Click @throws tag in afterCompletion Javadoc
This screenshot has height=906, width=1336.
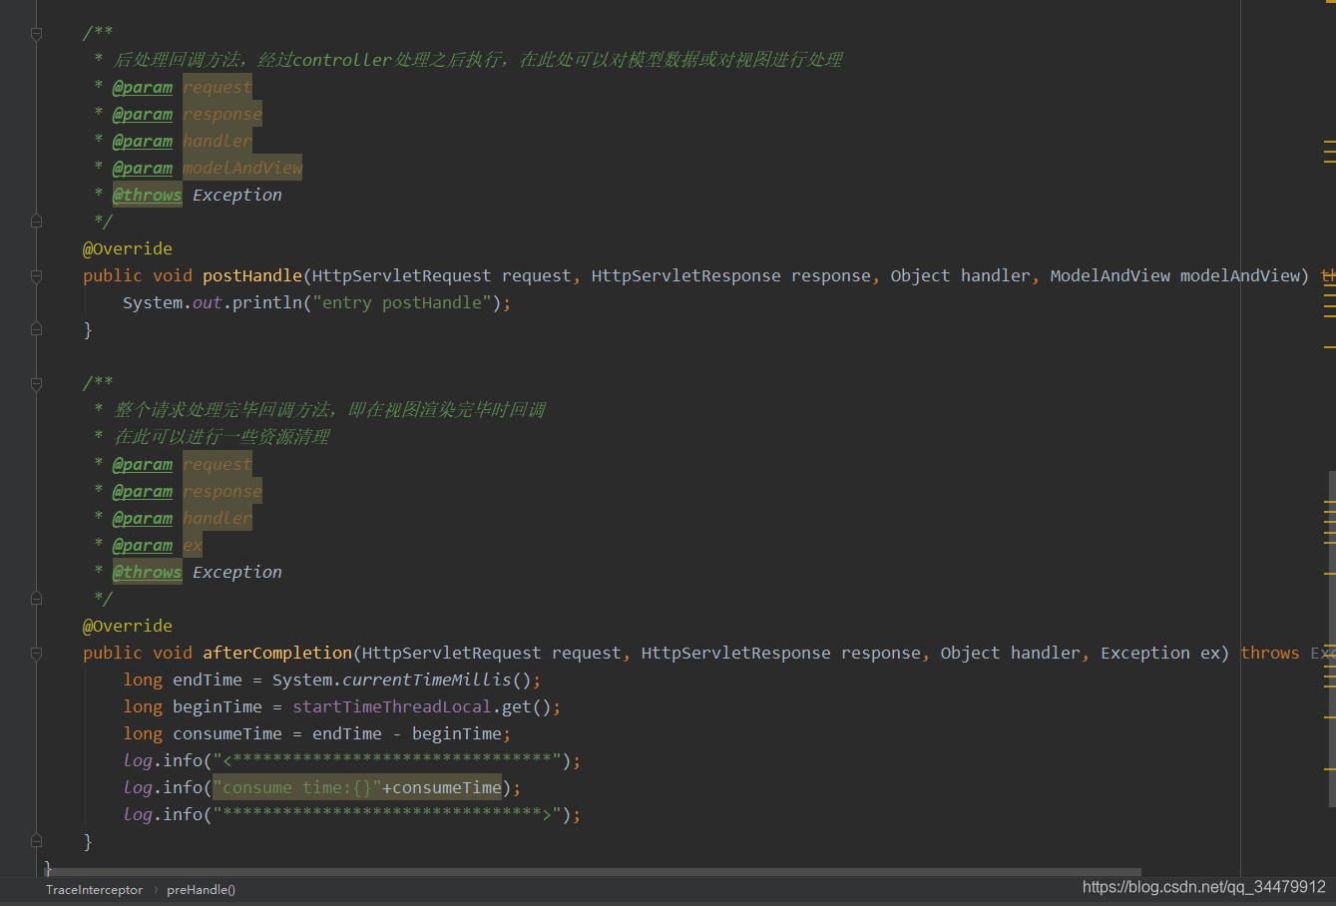(148, 572)
